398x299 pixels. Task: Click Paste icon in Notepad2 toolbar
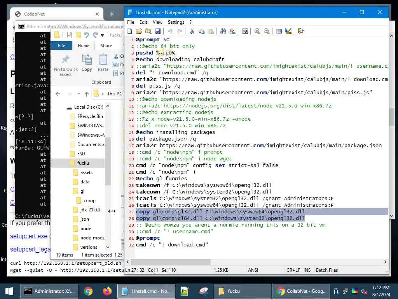click(x=211, y=31)
